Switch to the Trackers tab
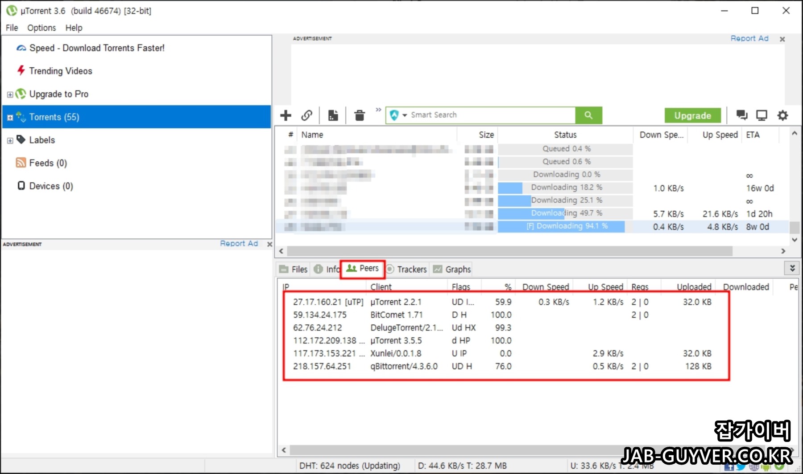This screenshot has height=474, width=803. [x=406, y=269]
